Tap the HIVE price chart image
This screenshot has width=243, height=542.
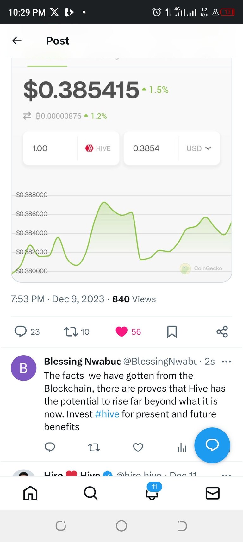point(121,170)
